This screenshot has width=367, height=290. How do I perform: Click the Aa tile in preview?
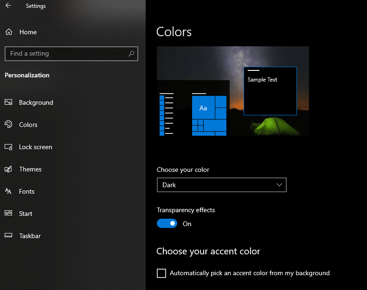[203, 107]
